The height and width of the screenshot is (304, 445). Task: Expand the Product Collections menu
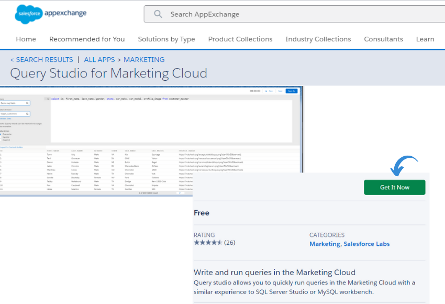point(240,39)
